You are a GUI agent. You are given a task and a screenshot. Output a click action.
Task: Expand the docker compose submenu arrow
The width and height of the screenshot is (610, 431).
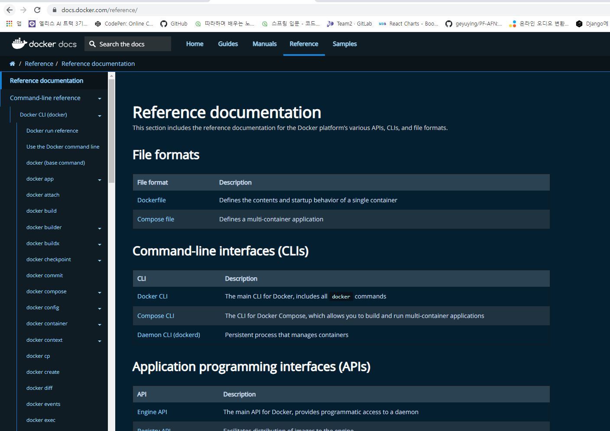pyautogui.click(x=100, y=292)
